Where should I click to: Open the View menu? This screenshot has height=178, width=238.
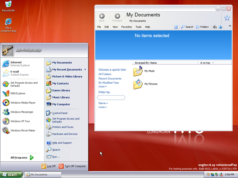[115, 27]
